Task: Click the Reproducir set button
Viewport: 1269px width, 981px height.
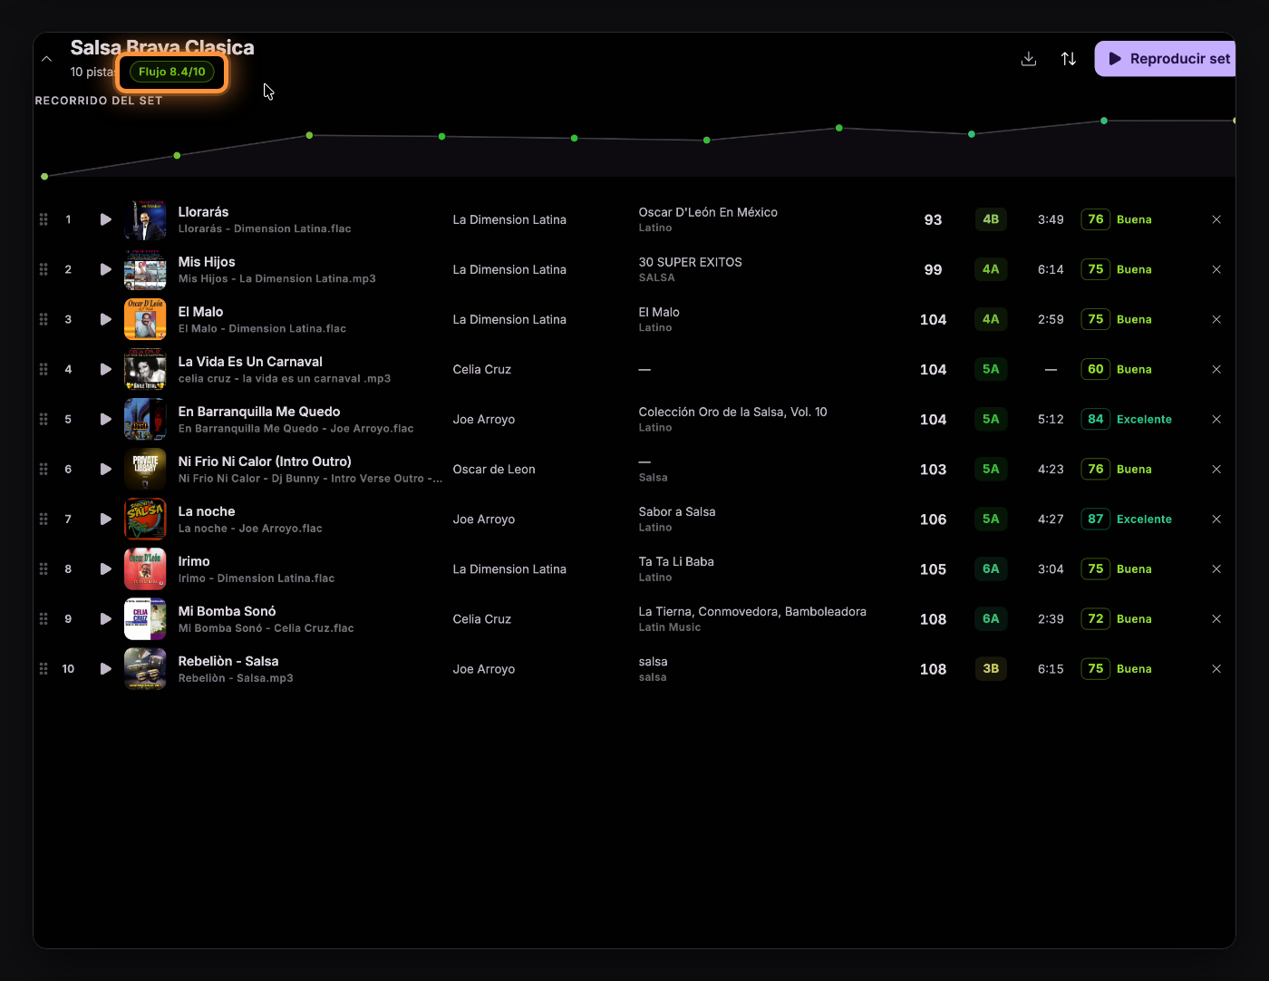Action: click(x=1166, y=59)
